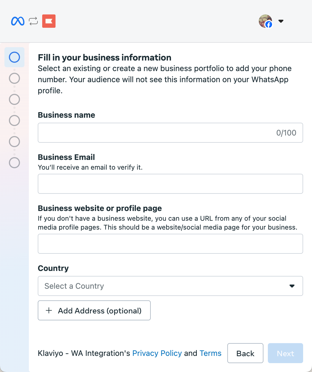Viewport: 312px width, 372px height.
Task: Select the first highlighted step circle
Action: [14, 57]
